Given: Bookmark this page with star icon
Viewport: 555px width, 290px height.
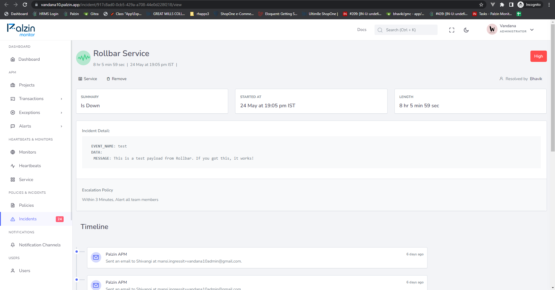Looking at the screenshot, I should coord(481,5).
